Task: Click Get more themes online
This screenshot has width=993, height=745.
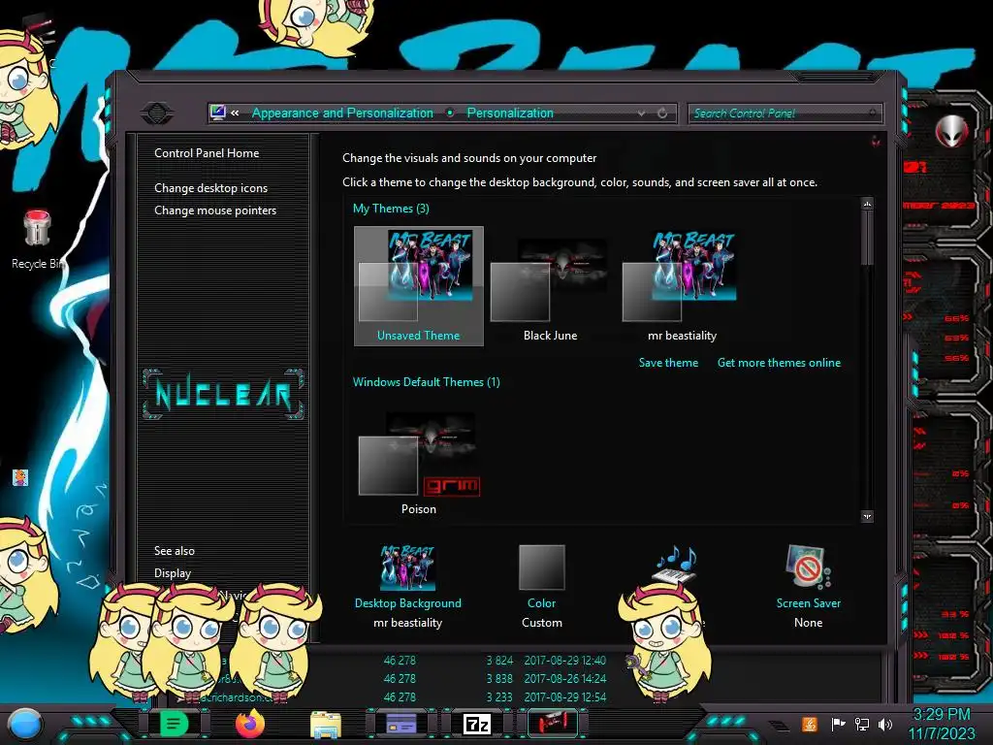Action: coord(779,363)
